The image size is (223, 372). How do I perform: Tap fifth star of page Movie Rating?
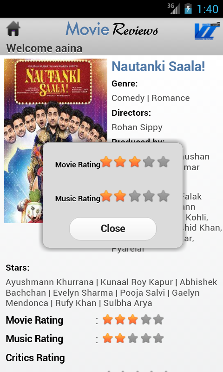click(x=158, y=319)
